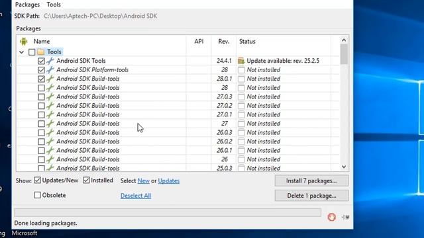
Task: Check Android SDK Build-tools rev 26.0.2
Action: coord(41,141)
